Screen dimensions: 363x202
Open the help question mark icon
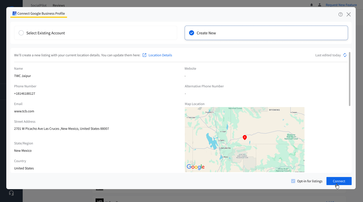341,14
